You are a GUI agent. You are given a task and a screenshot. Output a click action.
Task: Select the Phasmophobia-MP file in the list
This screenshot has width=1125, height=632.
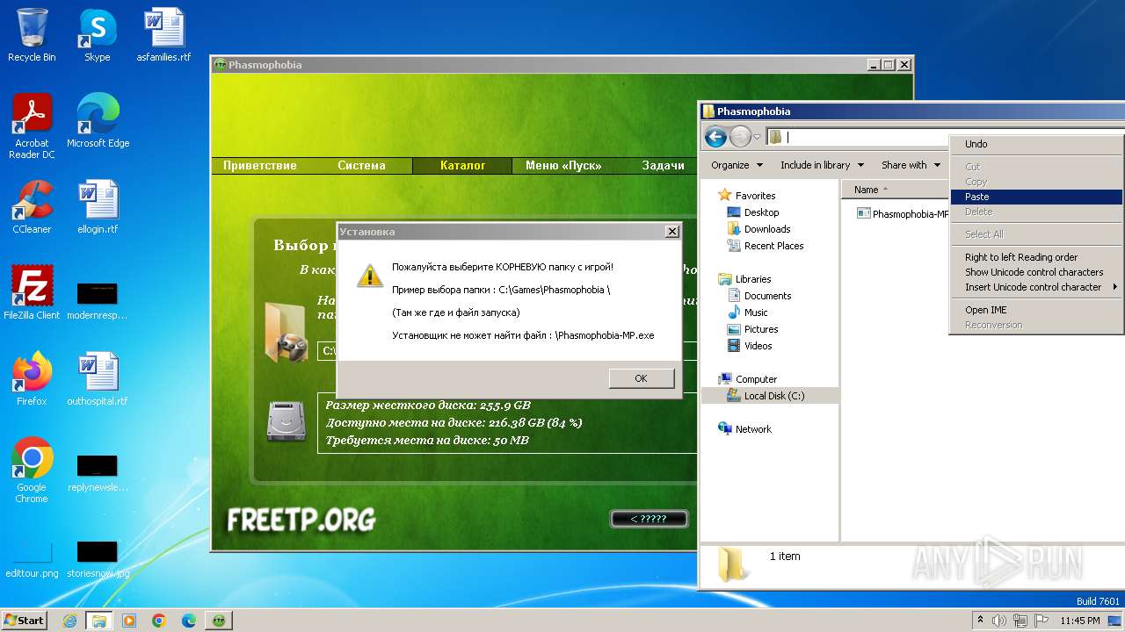903,213
